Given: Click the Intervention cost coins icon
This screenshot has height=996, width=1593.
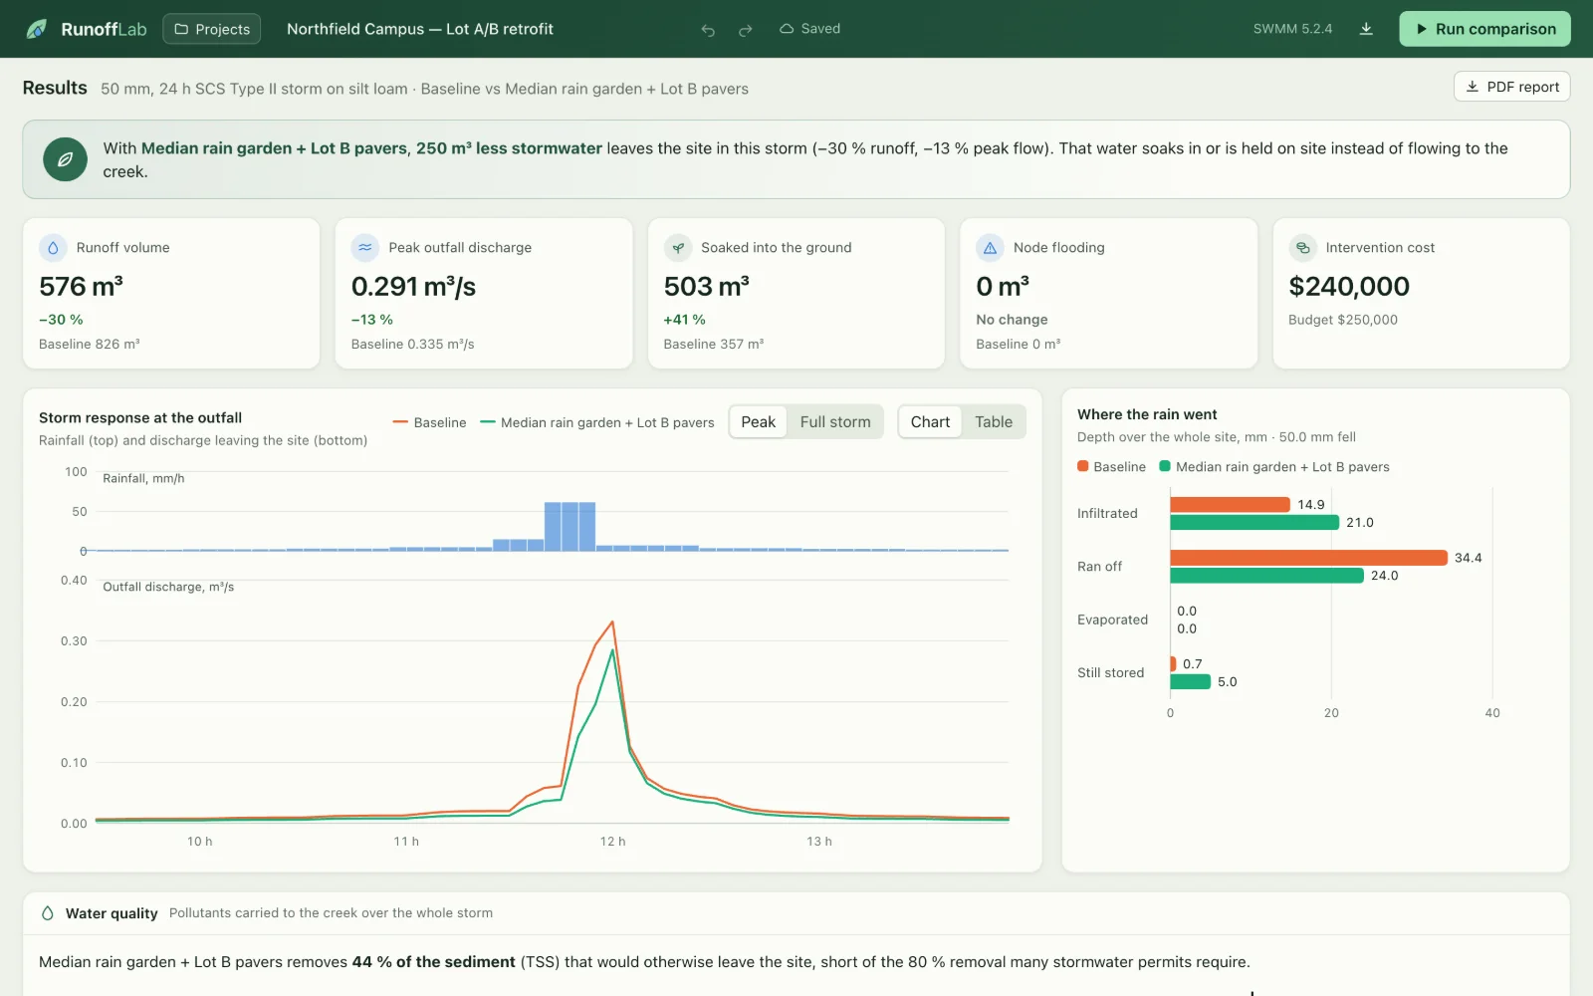Looking at the screenshot, I should [x=1302, y=248].
